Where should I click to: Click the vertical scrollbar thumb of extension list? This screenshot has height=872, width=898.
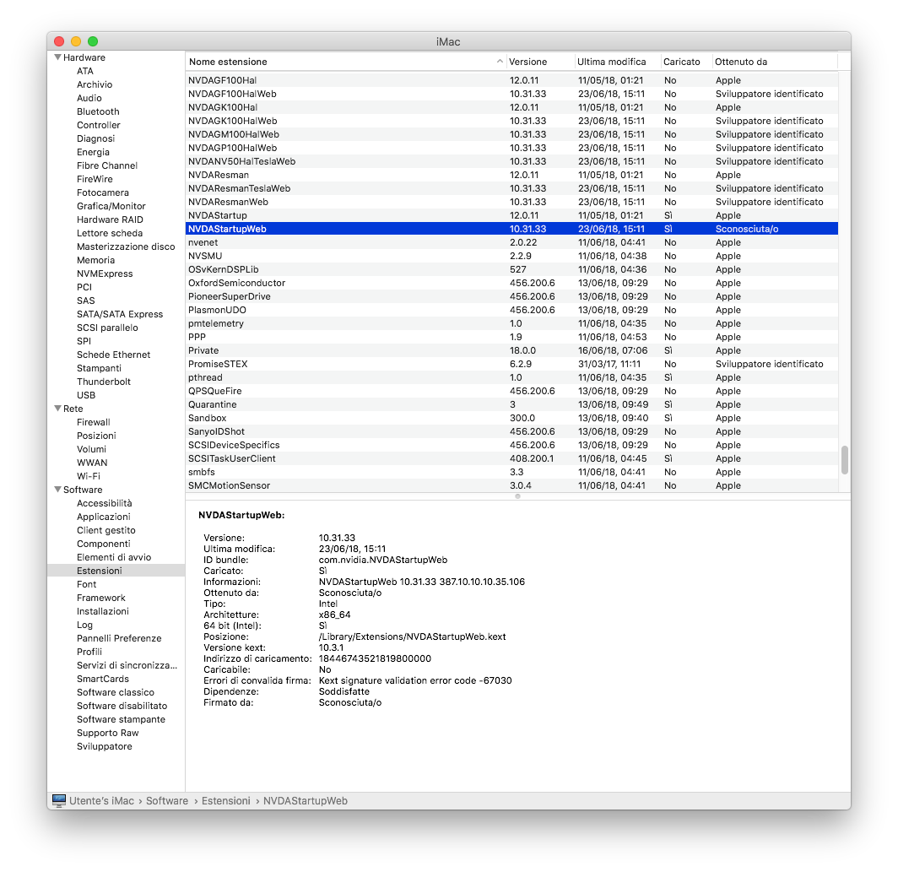[x=844, y=459]
